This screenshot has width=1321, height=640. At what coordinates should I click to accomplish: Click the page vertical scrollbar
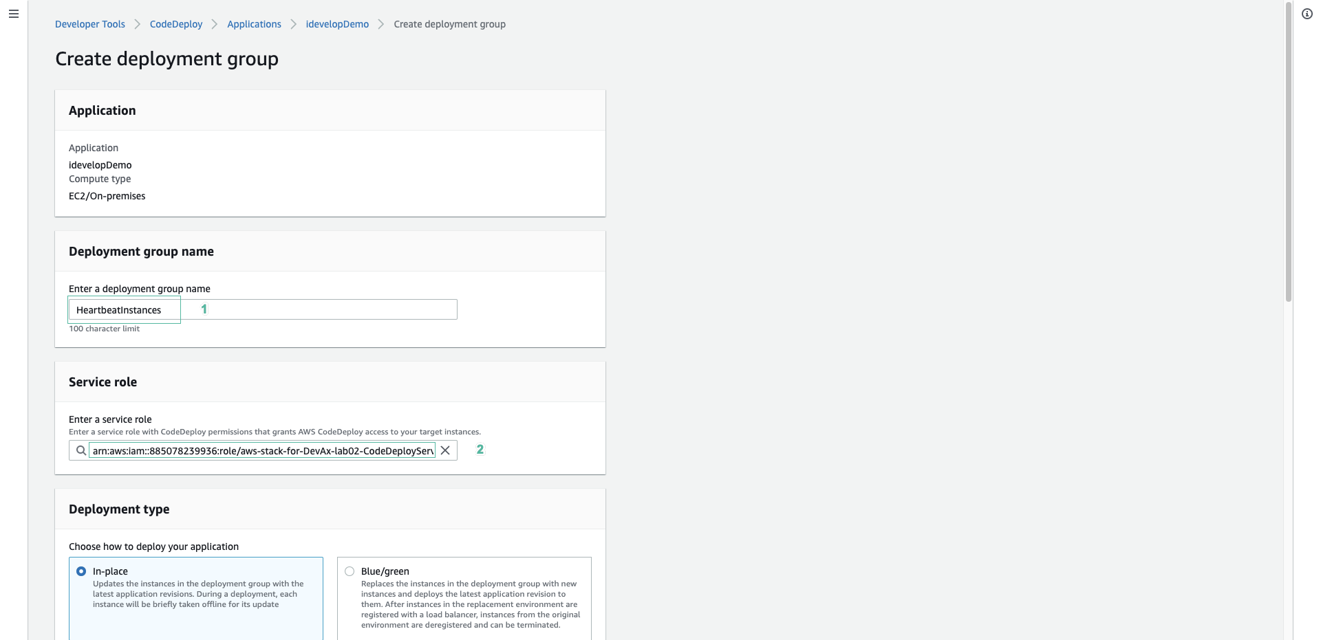[x=1289, y=151]
